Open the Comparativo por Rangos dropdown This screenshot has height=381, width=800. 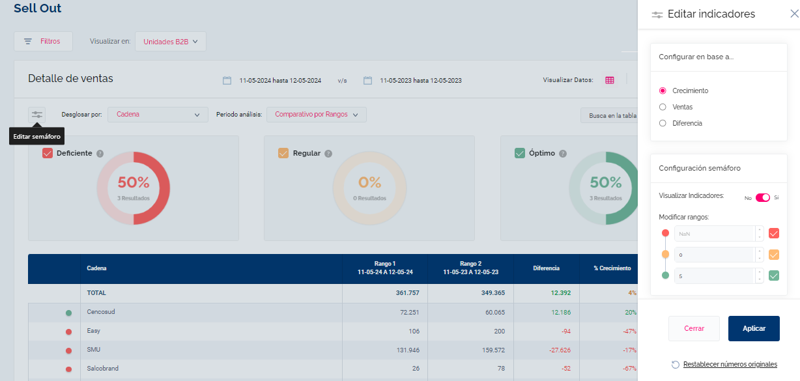click(316, 115)
